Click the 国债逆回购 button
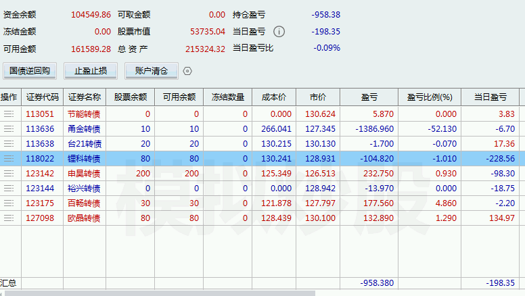 (30, 71)
